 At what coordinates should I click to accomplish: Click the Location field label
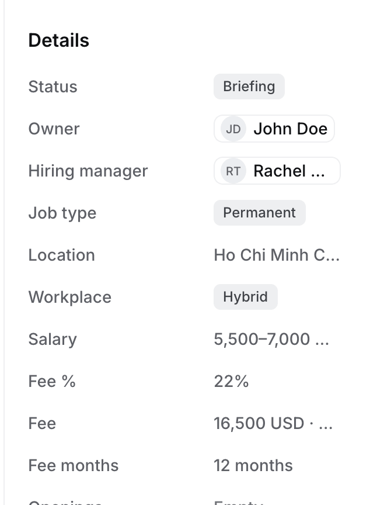[62, 255]
